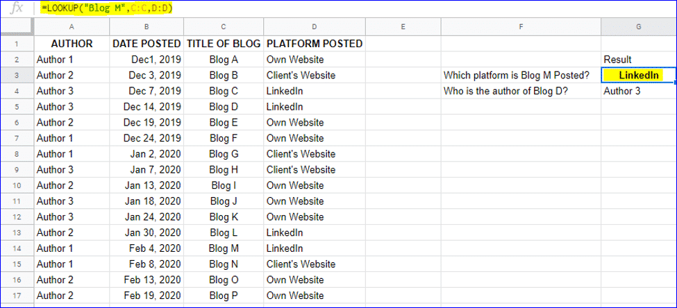
Task: Select the Result label cell
Action: click(x=639, y=60)
